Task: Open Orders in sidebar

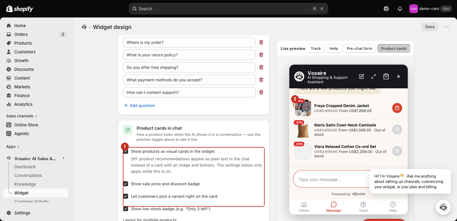Action: [21, 34]
